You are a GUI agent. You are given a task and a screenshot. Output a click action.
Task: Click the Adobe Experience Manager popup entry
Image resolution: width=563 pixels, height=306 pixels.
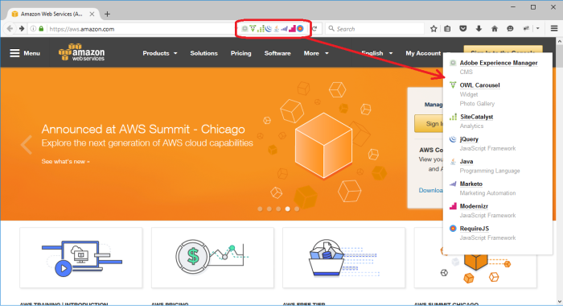[x=499, y=63]
